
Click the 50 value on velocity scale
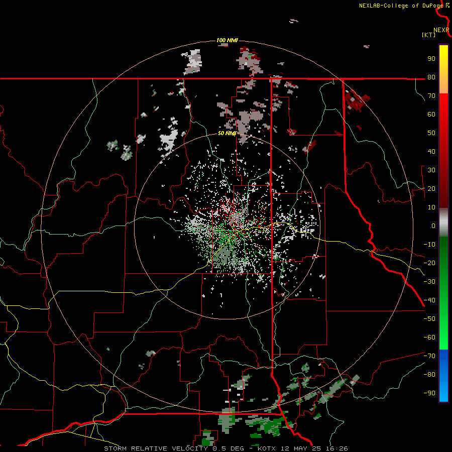tap(431, 133)
